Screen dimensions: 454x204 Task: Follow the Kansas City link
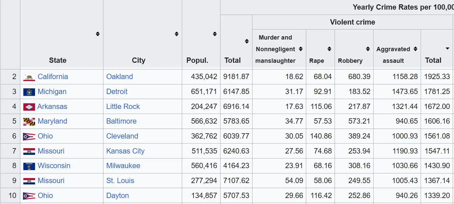[125, 151]
